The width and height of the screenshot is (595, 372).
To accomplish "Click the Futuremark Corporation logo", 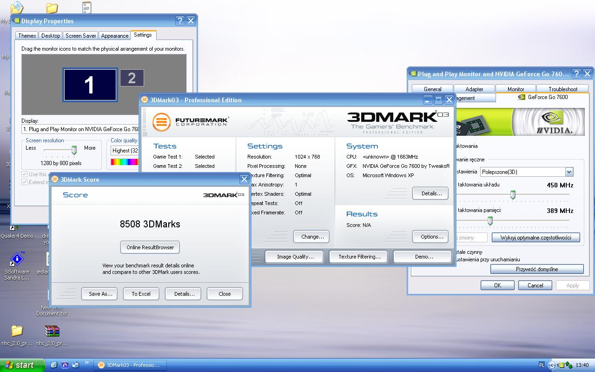I will (x=191, y=122).
